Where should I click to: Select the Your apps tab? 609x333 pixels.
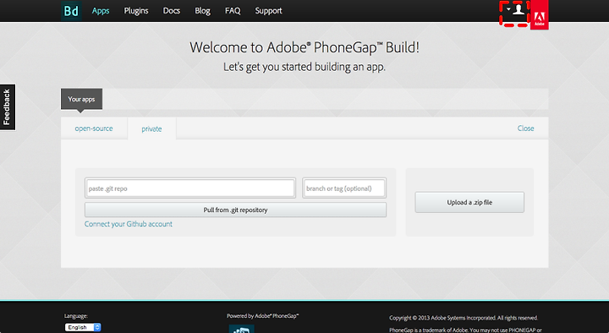click(81, 99)
